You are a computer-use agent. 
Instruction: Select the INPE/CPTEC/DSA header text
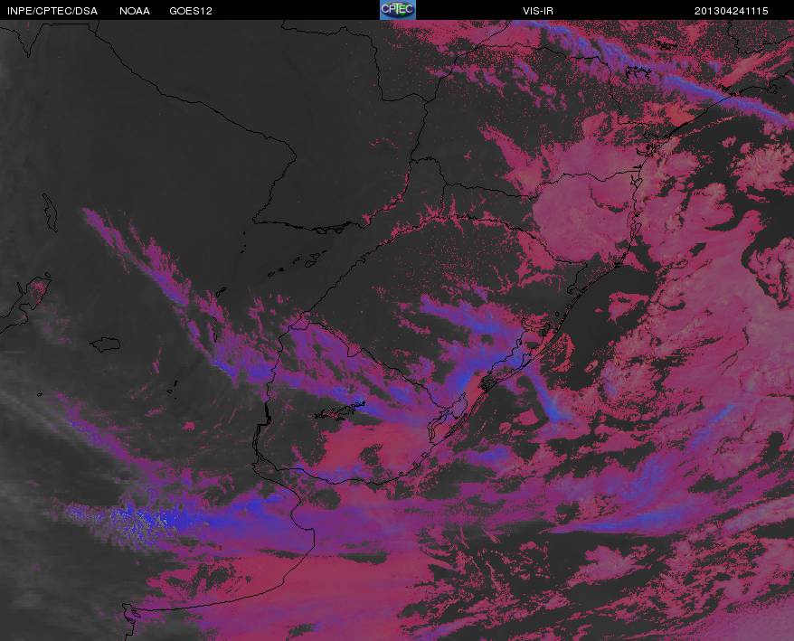click(x=52, y=11)
